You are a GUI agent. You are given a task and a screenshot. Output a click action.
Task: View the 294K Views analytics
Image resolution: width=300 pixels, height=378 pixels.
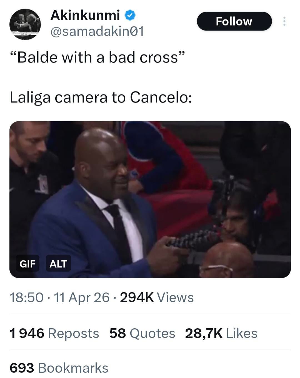point(157,298)
